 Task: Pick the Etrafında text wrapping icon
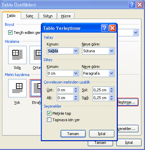click(x=35, y=88)
